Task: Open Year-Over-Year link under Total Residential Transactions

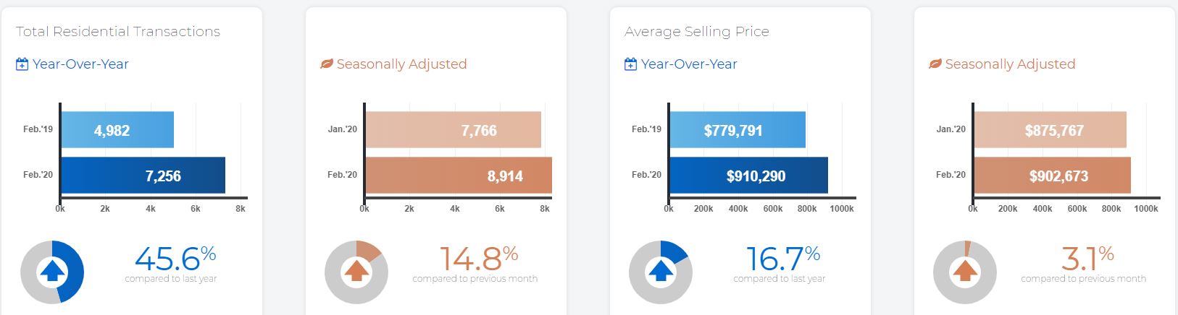Action: [80, 64]
